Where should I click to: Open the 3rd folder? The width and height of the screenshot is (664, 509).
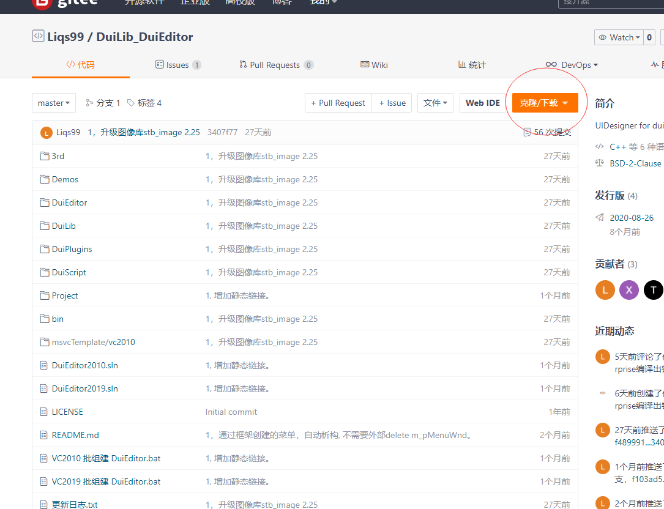tap(58, 156)
